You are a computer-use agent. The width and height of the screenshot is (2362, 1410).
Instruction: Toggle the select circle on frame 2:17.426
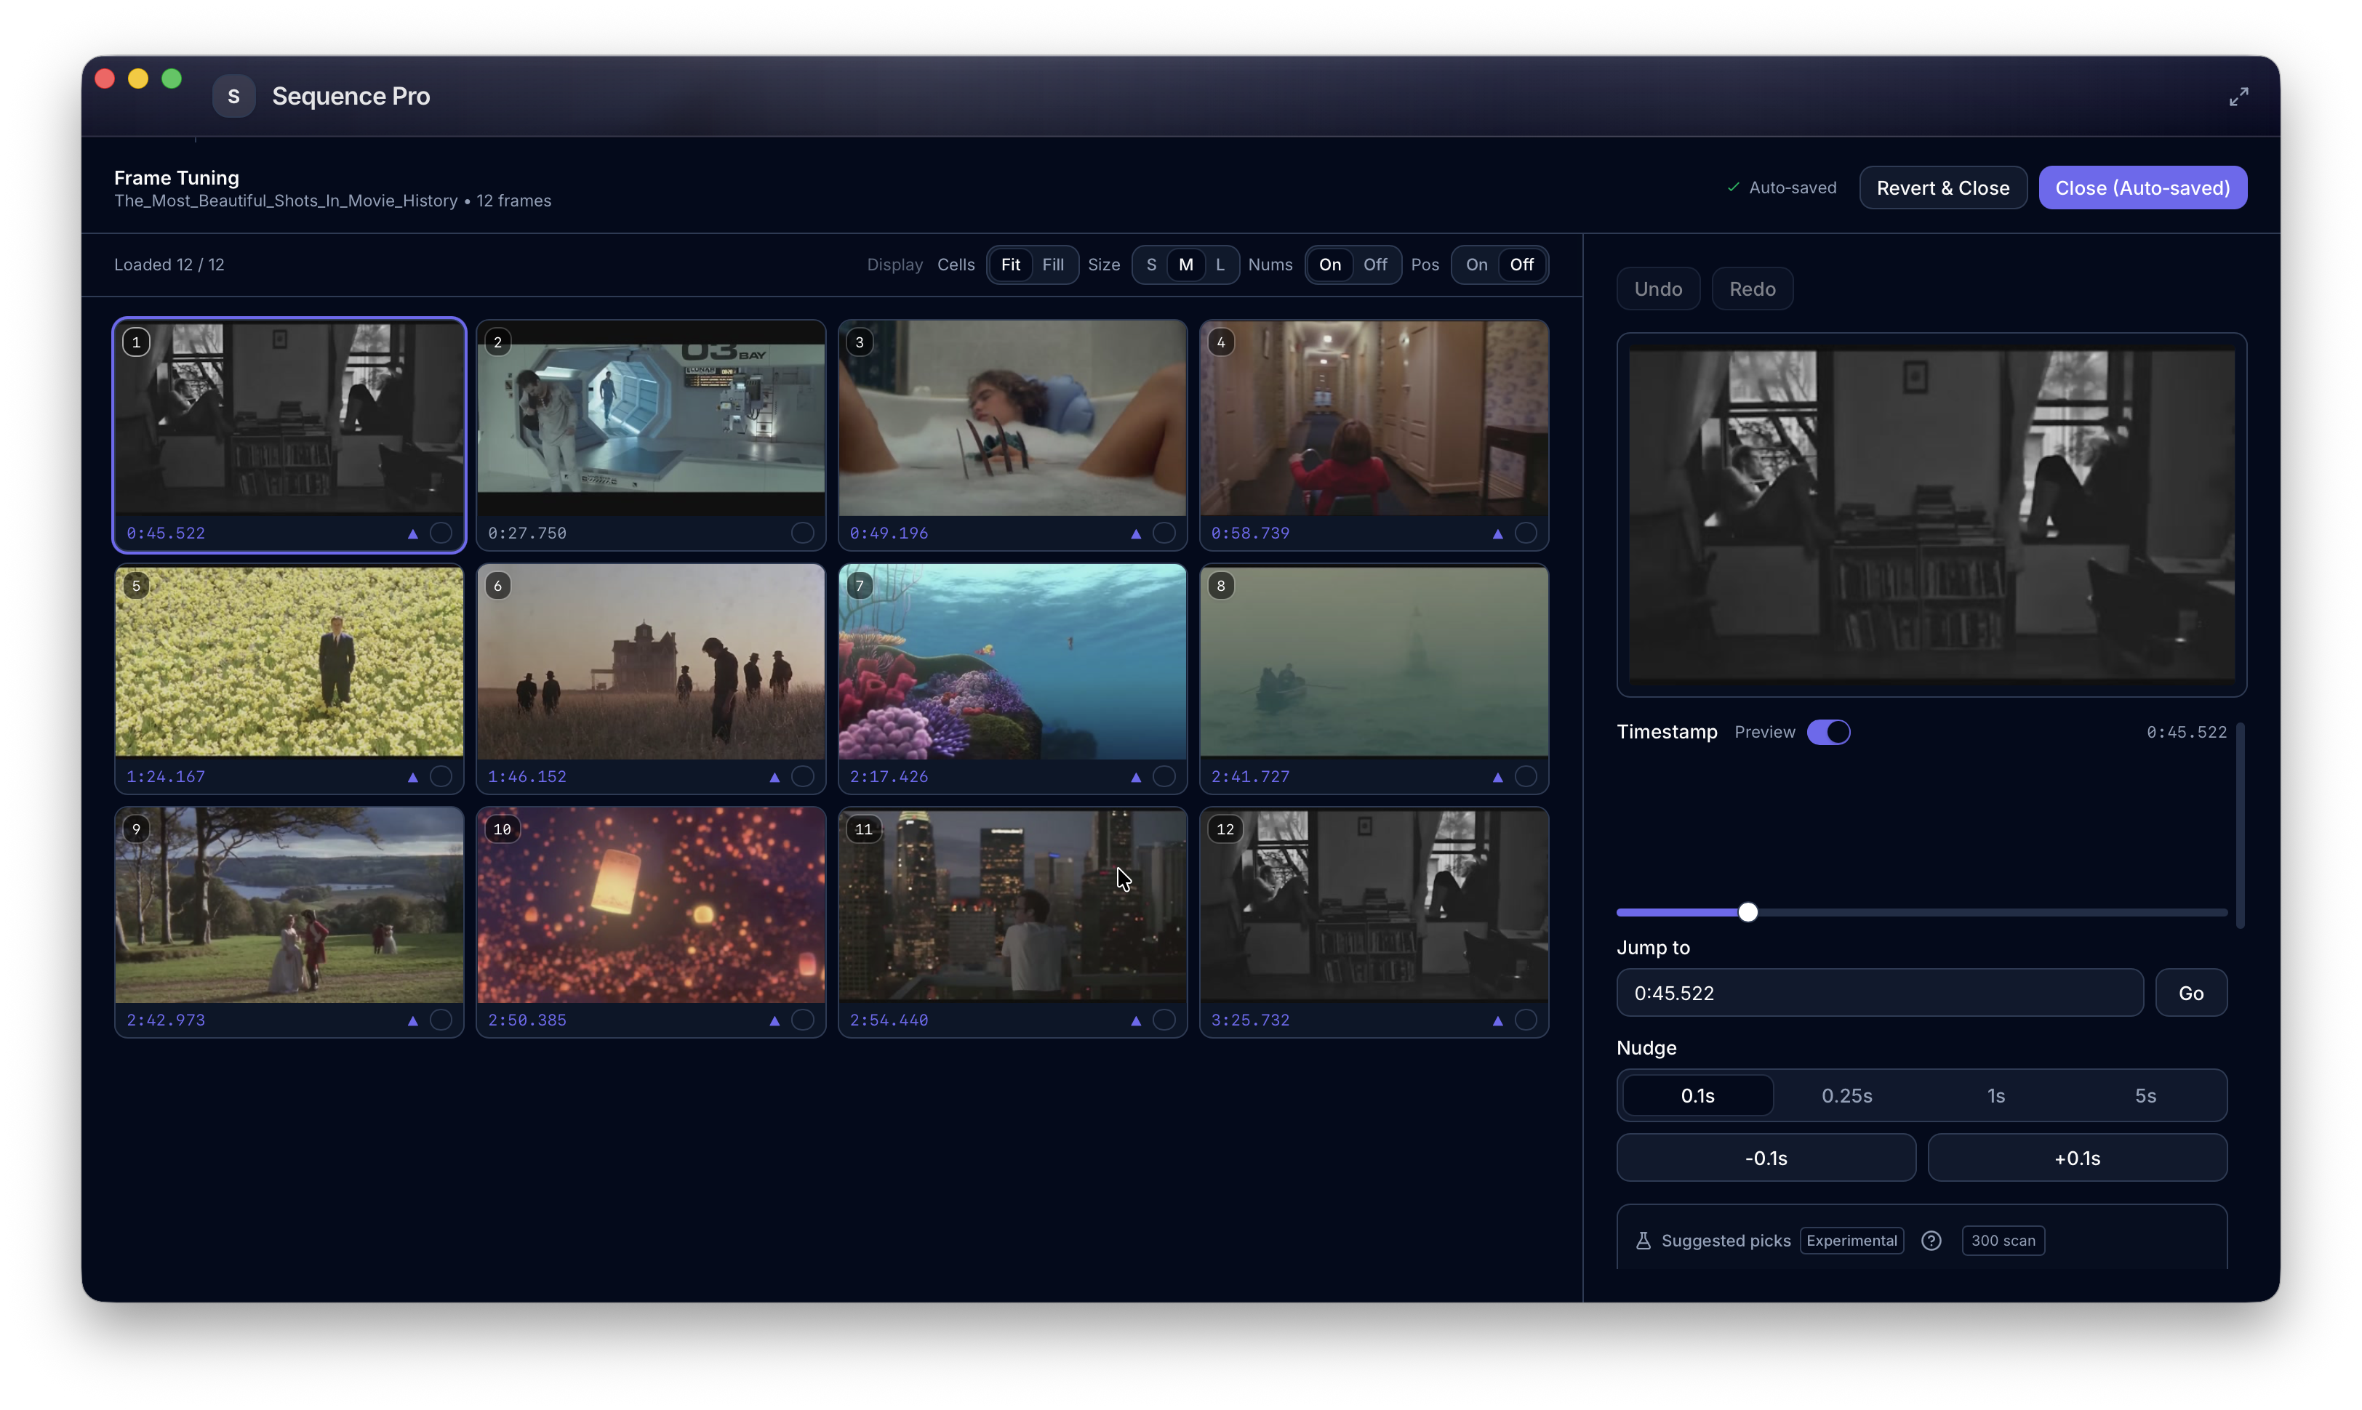click(x=1164, y=776)
